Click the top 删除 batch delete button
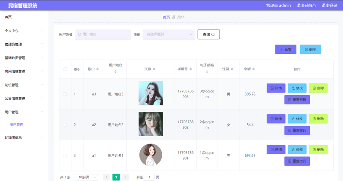Image resolution: width=343 pixels, height=181 pixels. point(311,49)
